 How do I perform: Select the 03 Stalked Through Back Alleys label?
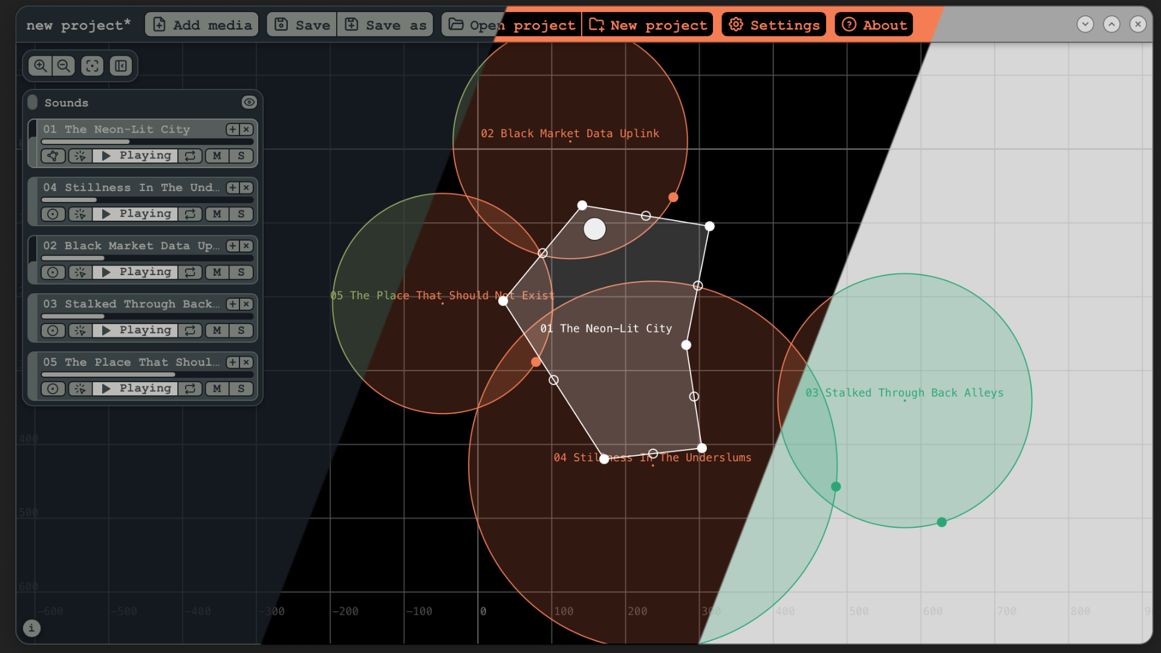pos(905,393)
